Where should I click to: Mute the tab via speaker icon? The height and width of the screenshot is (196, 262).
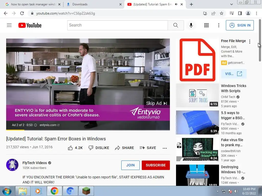click(176, 4)
